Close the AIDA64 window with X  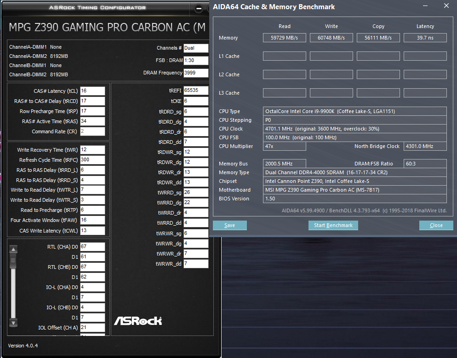point(446,6)
